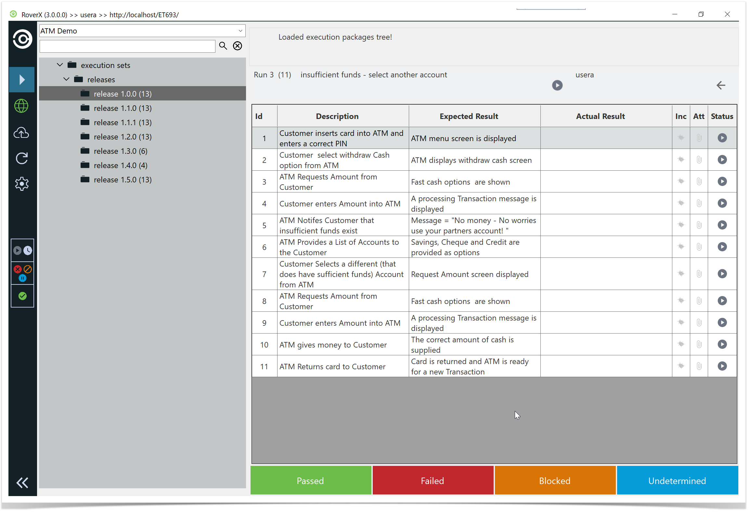Click the search text field
Image resolution: width=750 pixels, height=512 pixels.
(x=127, y=46)
